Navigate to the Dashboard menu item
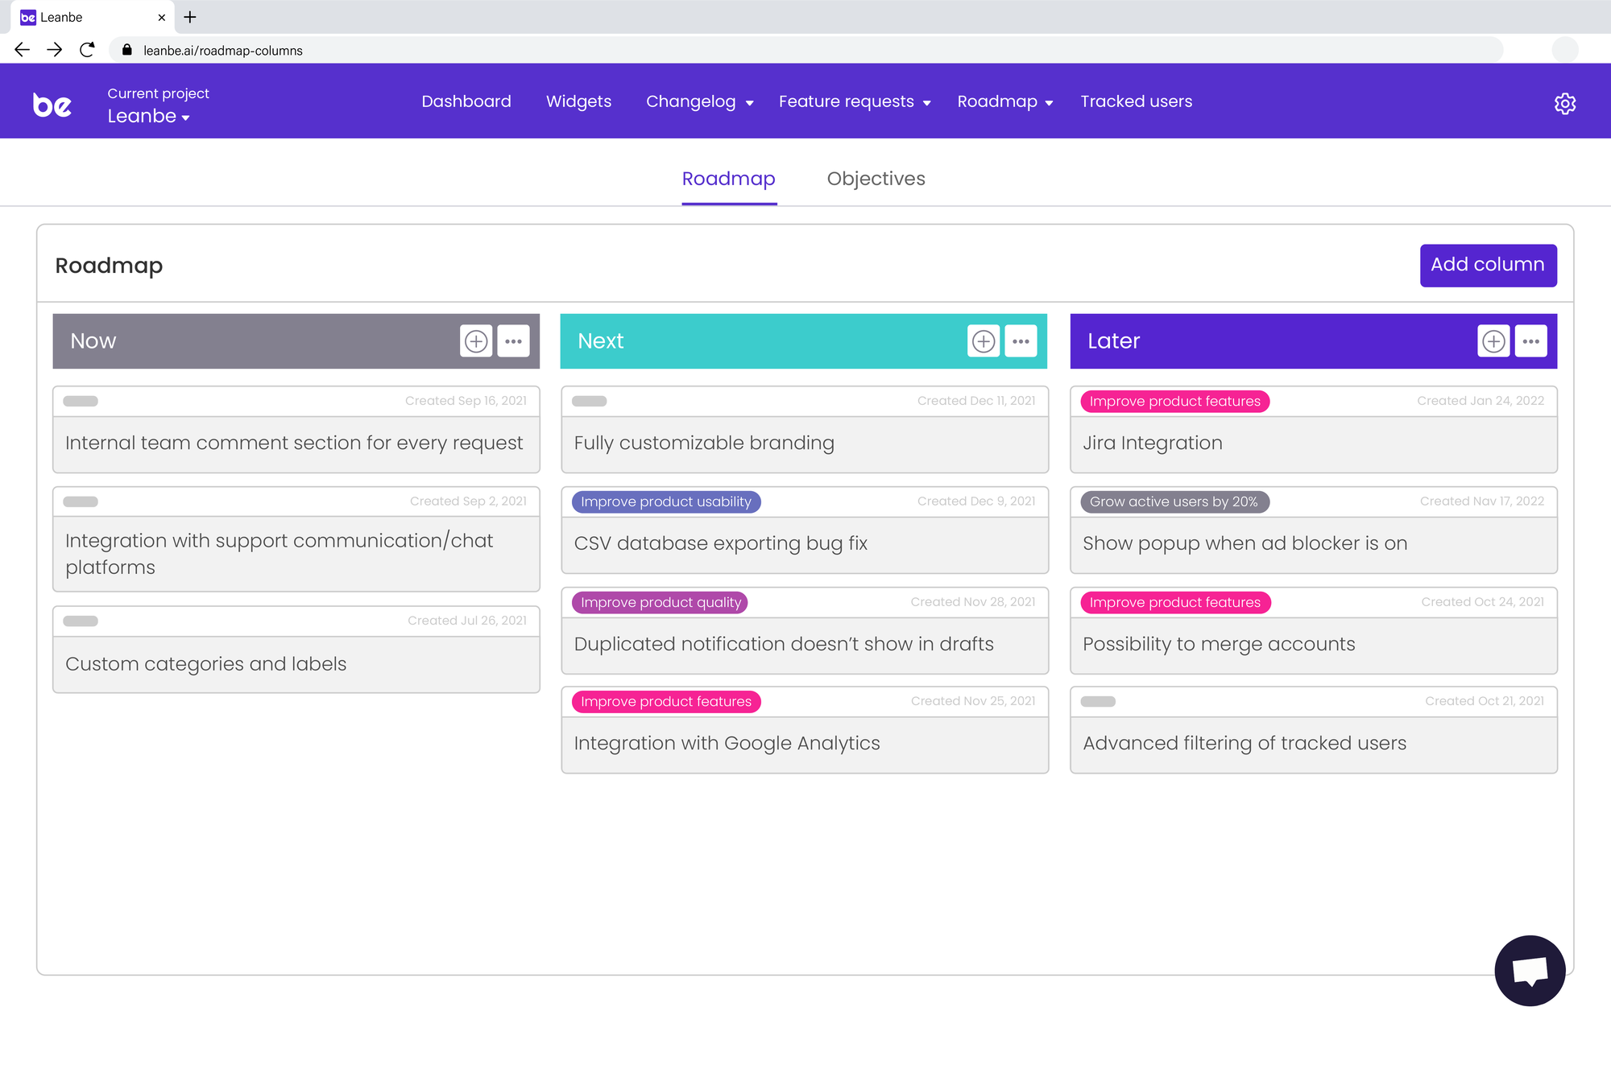The width and height of the screenshot is (1611, 1073). pyautogui.click(x=467, y=101)
